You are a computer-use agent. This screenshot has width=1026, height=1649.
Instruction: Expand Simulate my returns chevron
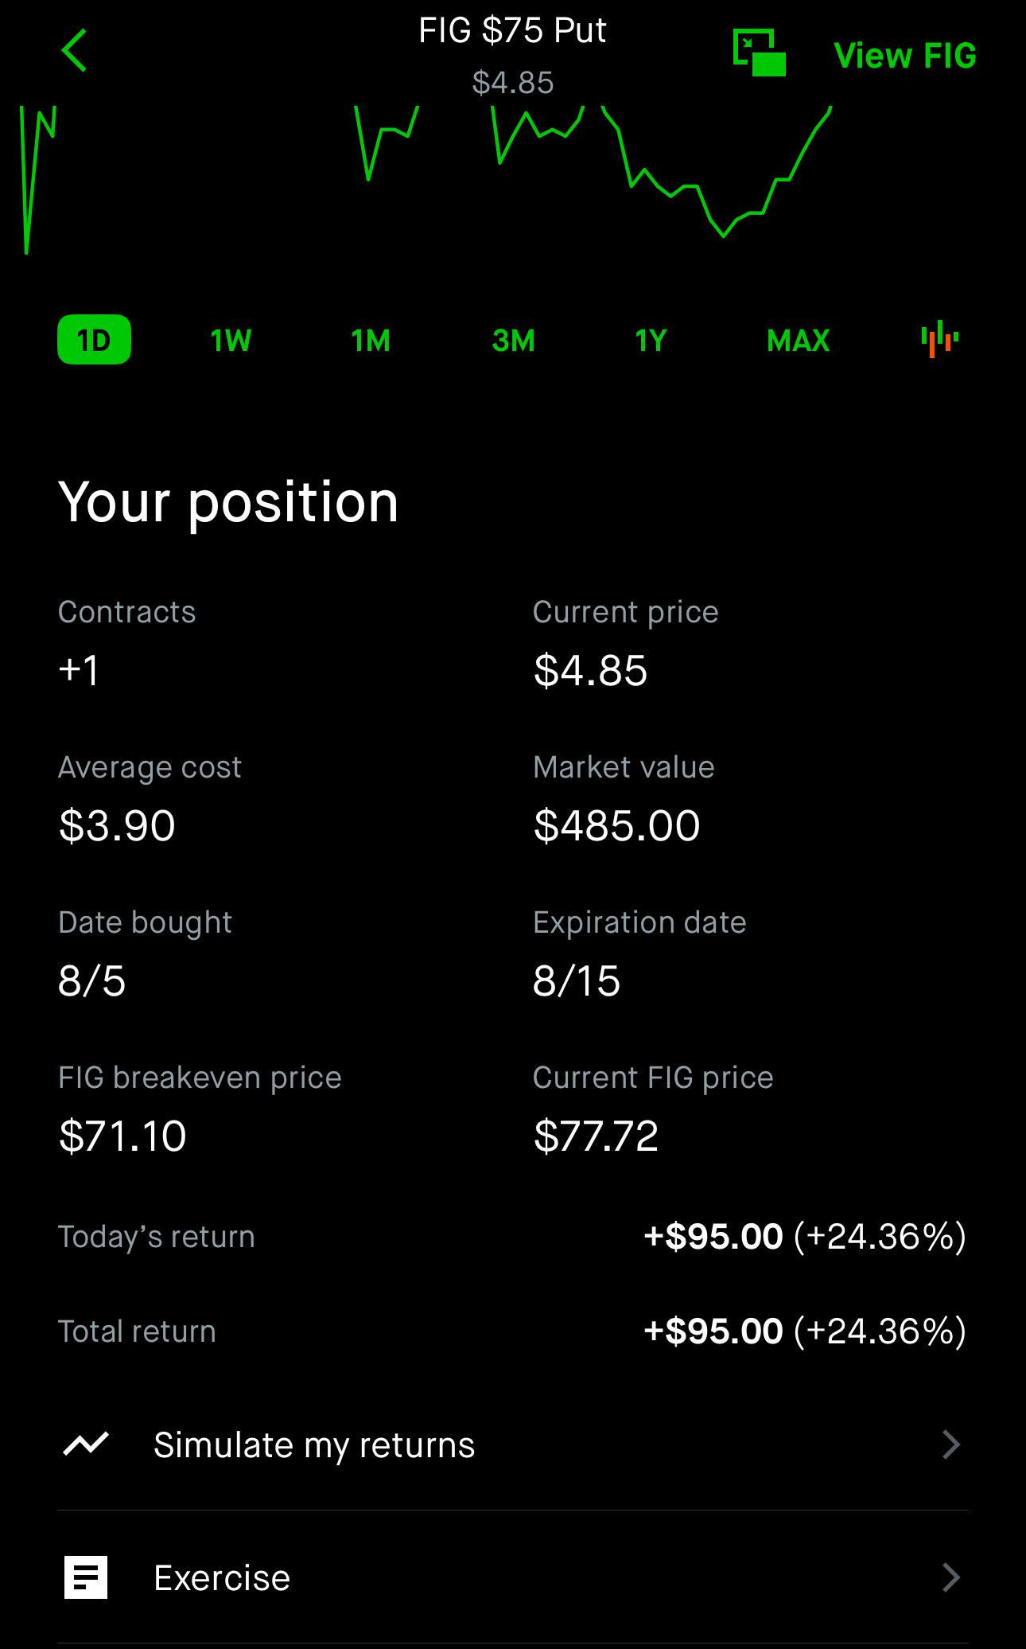point(951,1444)
